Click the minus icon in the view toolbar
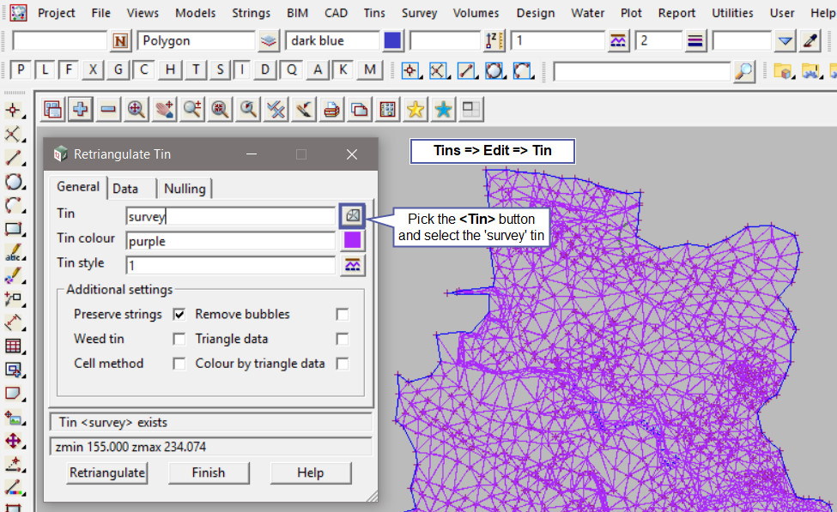Viewport: 837px width, 512px height. [x=108, y=109]
